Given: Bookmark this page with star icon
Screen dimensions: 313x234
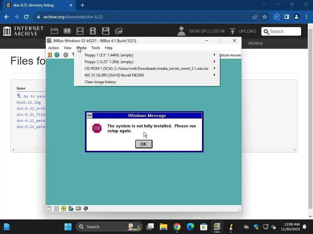Looking at the screenshot, I should [x=265, y=17].
